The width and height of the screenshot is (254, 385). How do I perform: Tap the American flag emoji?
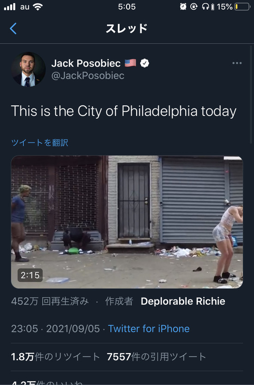tap(130, 63)
